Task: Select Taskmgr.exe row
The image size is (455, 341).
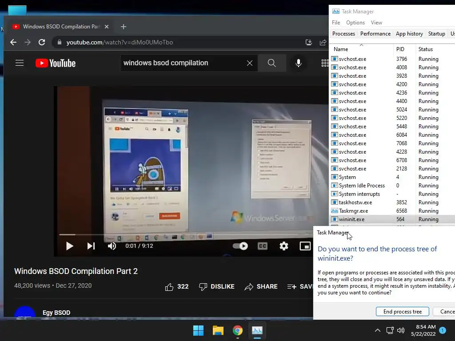Action: pyautogui.click(x=392, y=210)
